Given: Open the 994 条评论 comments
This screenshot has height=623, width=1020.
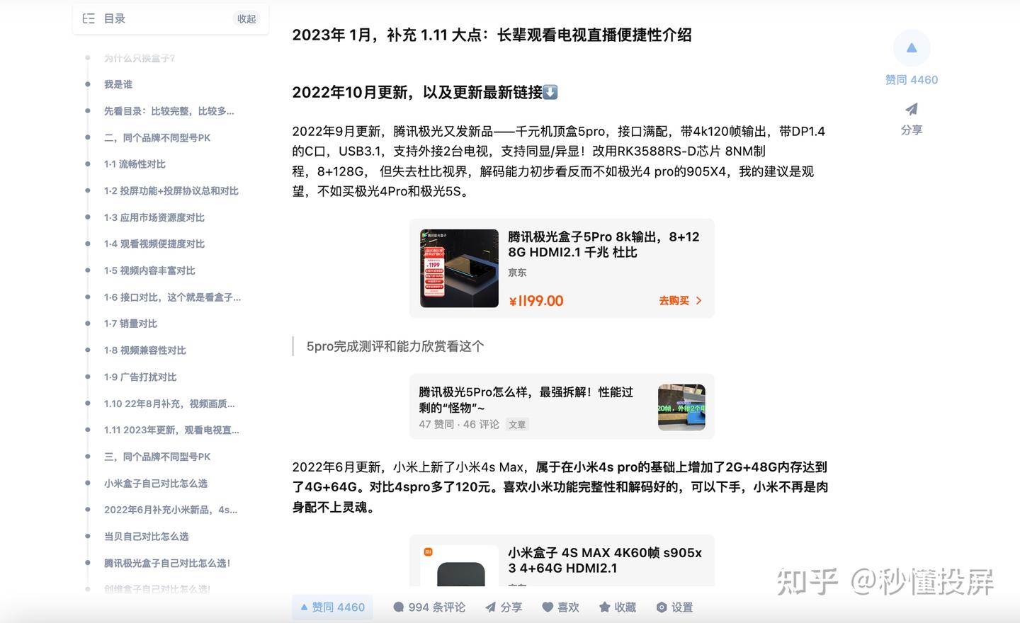Looking at the screenshot, I should coord(429,607).
